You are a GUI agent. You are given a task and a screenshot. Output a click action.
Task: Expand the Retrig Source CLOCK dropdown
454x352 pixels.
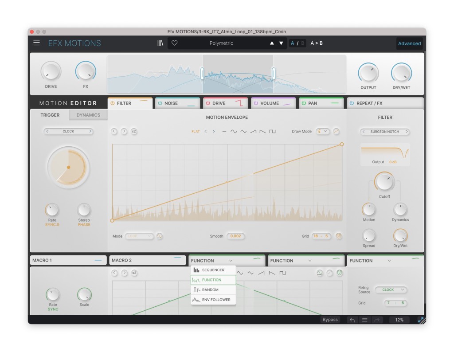click(391, 289)
